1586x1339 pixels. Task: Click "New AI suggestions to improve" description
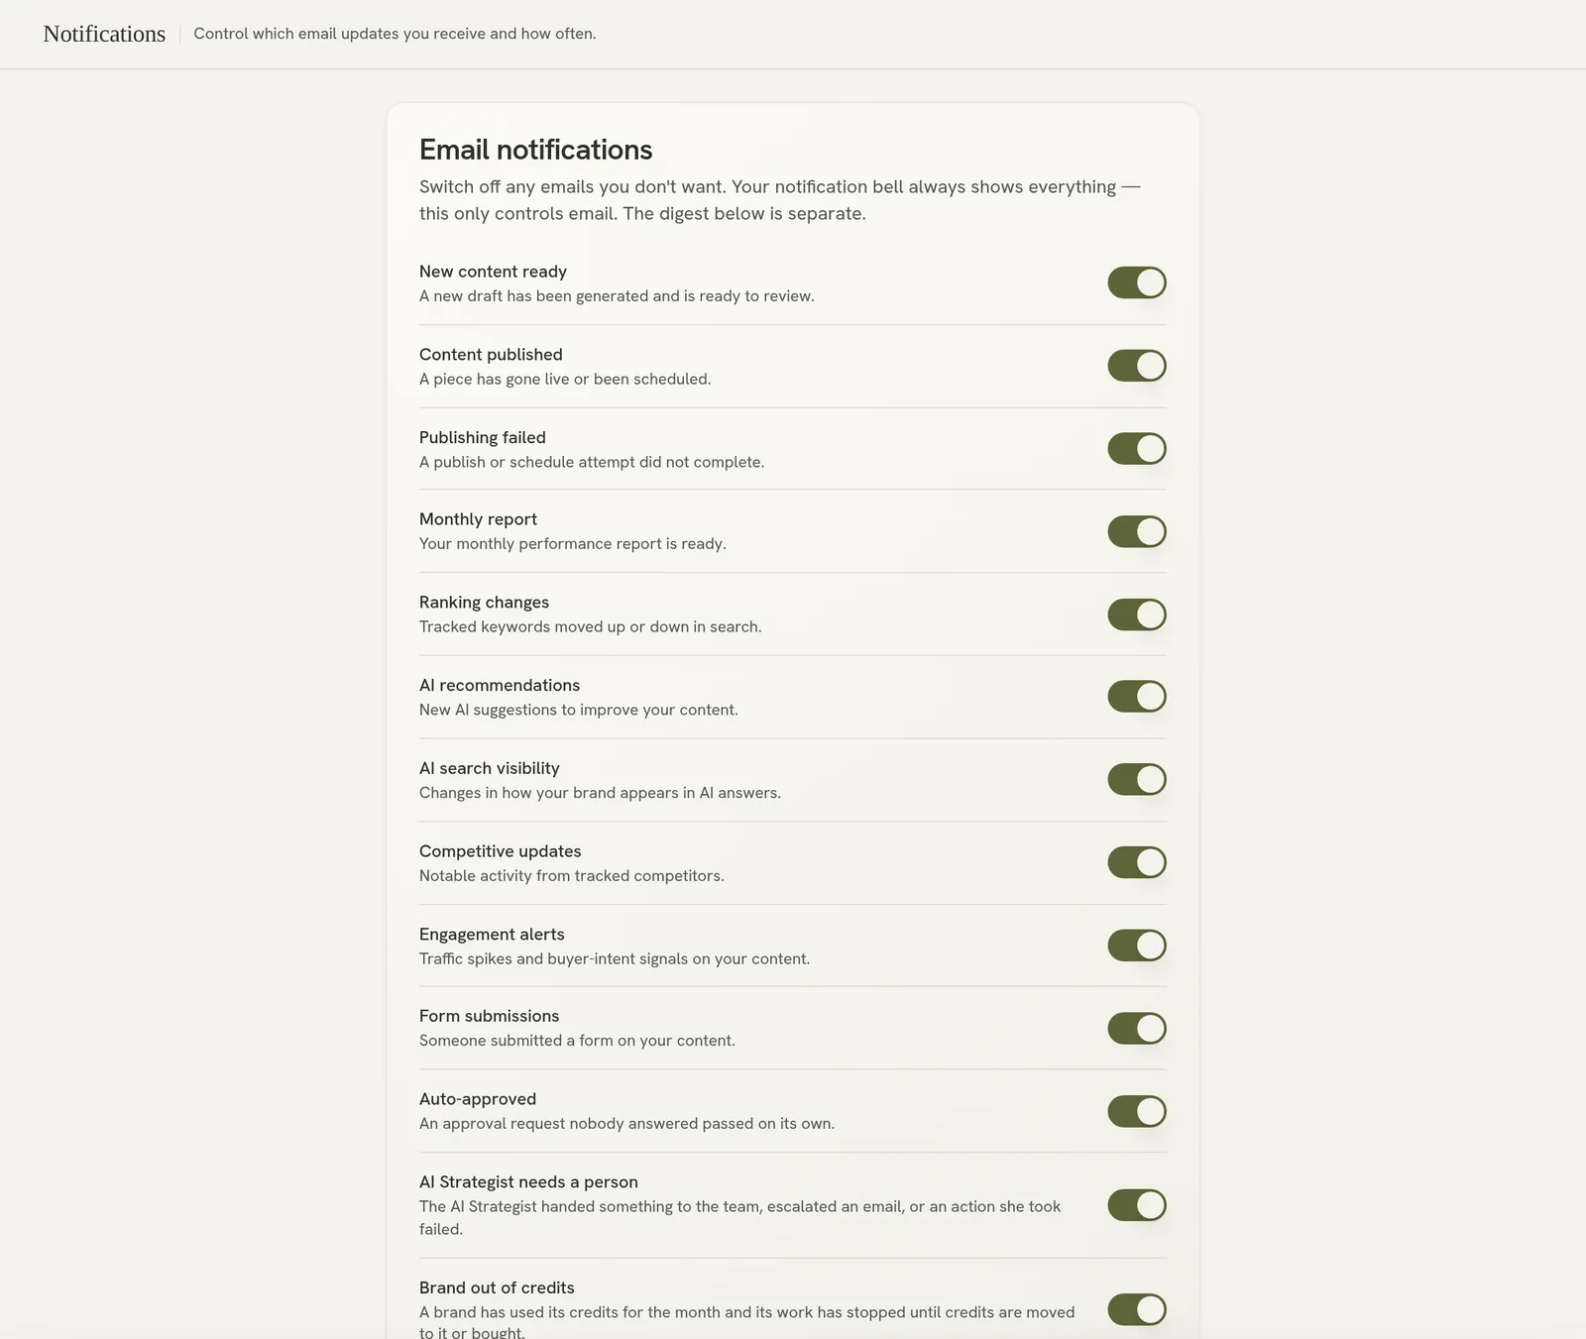pyautogui.click(x=579, y=711)
